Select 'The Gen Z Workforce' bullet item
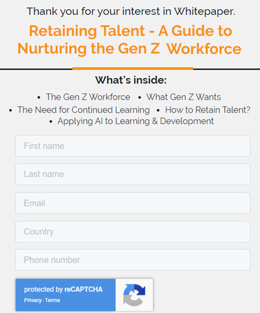 click(x=88, y=97)
